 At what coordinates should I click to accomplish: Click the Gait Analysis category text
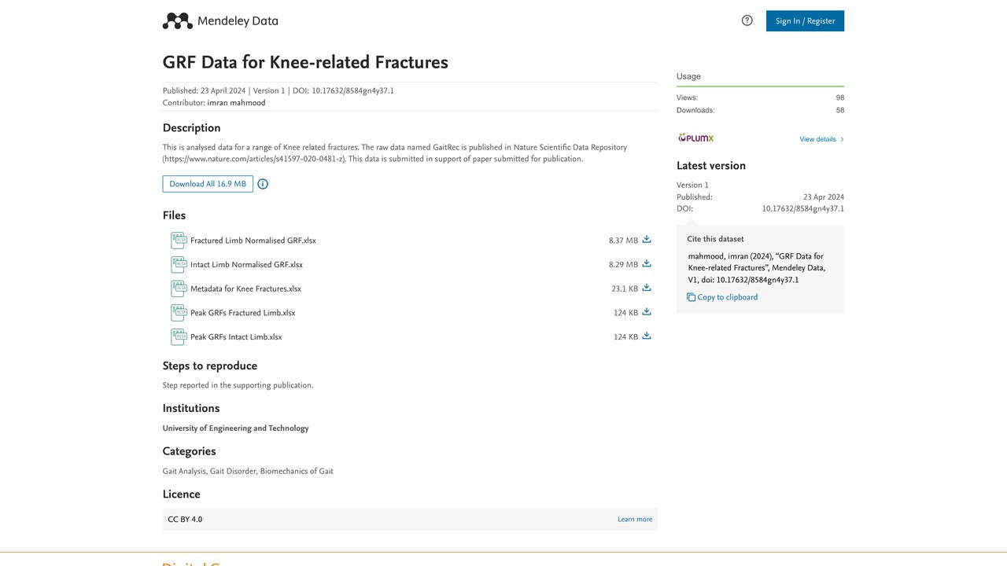click(185, 472)
